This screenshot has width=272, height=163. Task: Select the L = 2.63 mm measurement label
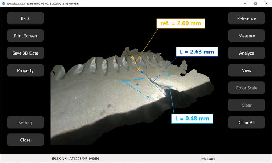coord(197,52)
